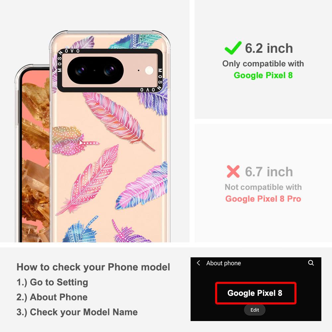Click the phone screen with crystal wallpaper

pos(36,156)
